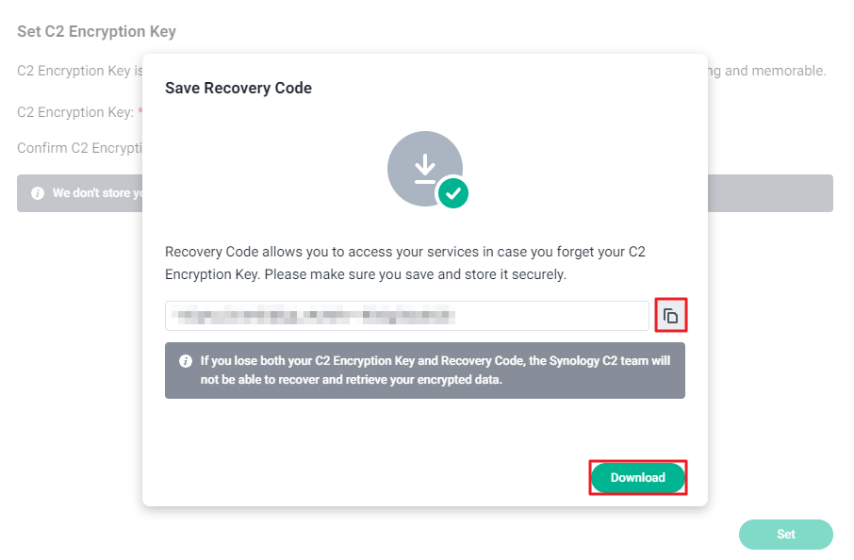The image size is (854, 560).
Task: Click the info symbol next to 'If you lose both'
Action: [x=184, y=361]
